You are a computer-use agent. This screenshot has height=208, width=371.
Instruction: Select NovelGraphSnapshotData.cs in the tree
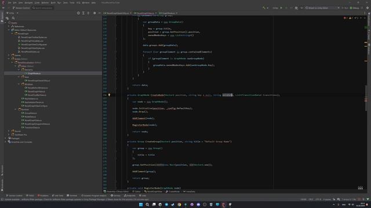pos(37,124)
